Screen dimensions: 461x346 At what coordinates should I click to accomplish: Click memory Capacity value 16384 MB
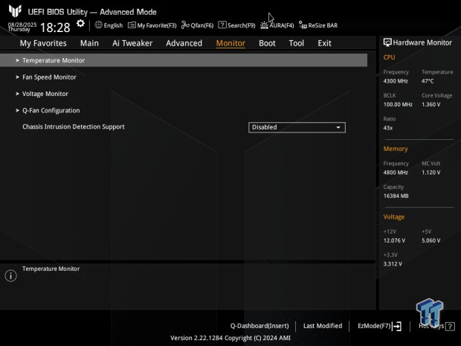click(x=396, y=196)
